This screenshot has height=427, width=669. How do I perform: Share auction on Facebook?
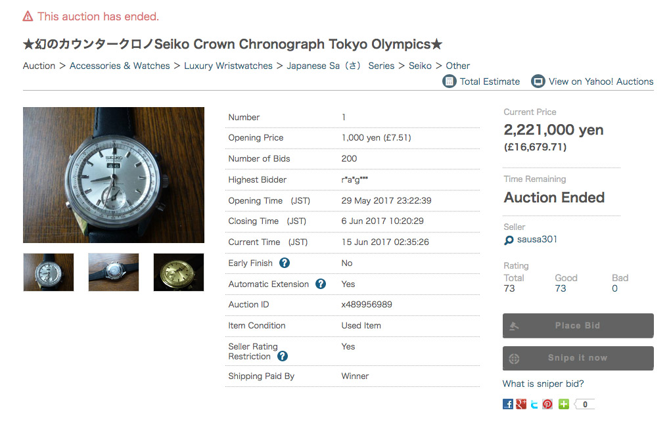pyautogui.click(x=508, y=404)
